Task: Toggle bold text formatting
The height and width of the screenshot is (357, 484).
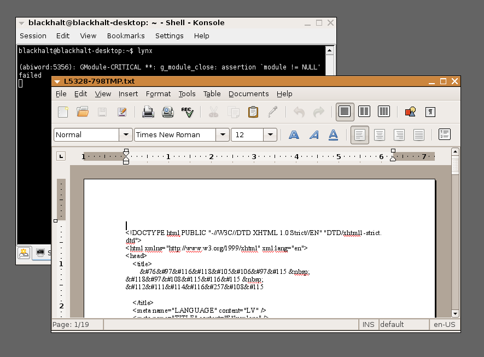Action: click(x=294, y=135)
